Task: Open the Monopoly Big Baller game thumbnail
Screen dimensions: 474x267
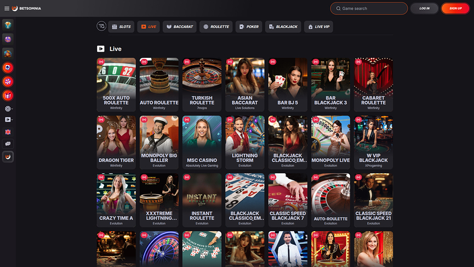Action: coord(159,136)
